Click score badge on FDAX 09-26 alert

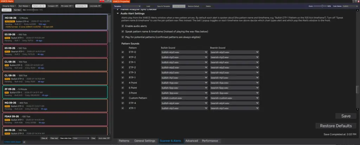click(7, 120)
